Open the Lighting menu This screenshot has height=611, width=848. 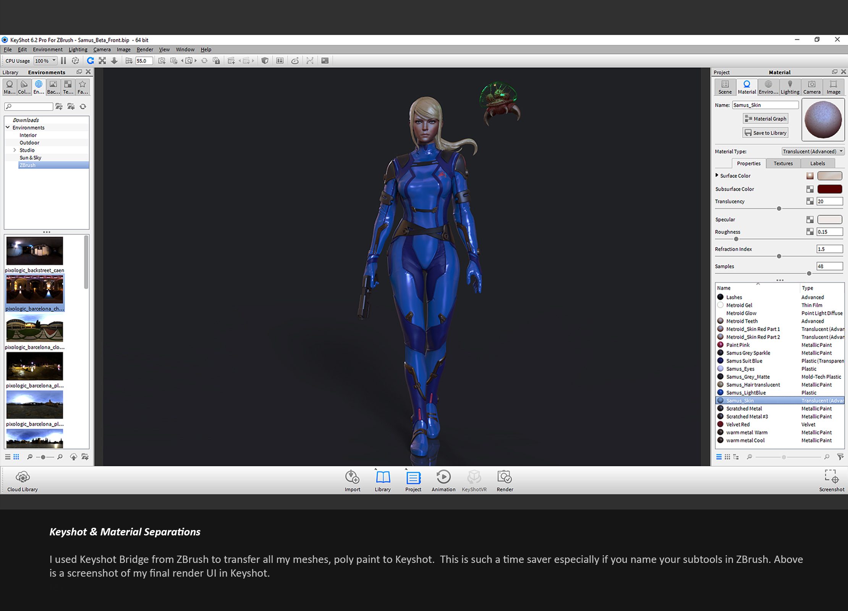tap(78, 50)
